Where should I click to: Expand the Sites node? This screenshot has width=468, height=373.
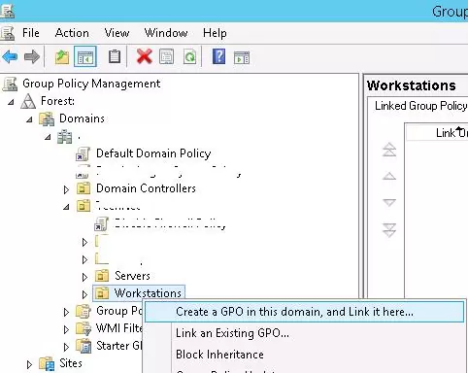29,364
